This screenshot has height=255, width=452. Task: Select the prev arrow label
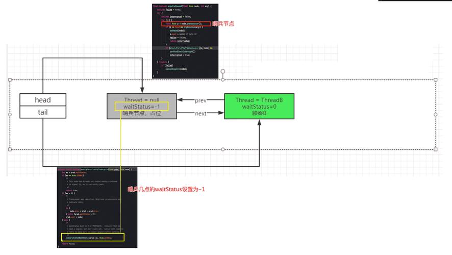pyautogui.click(x=200, y=100)
